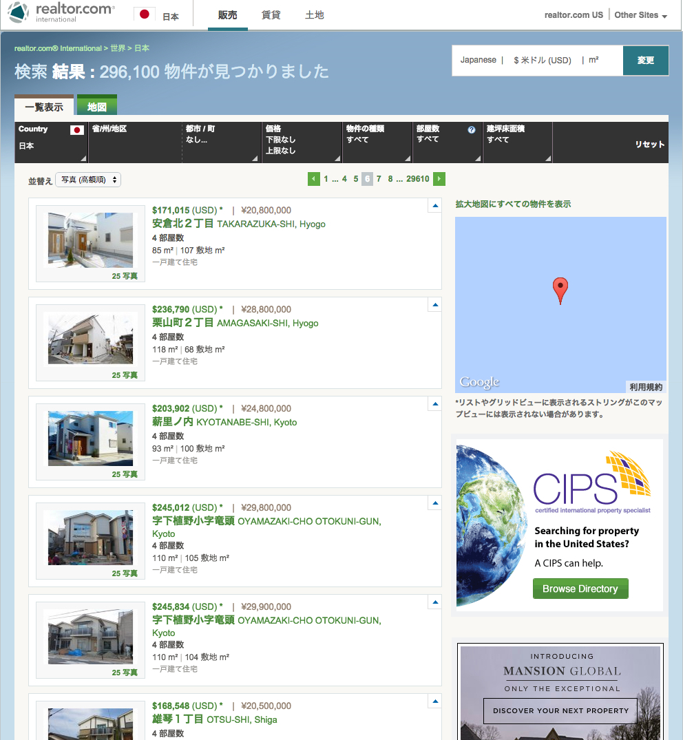Click the Japan flag icon in header

145,14
